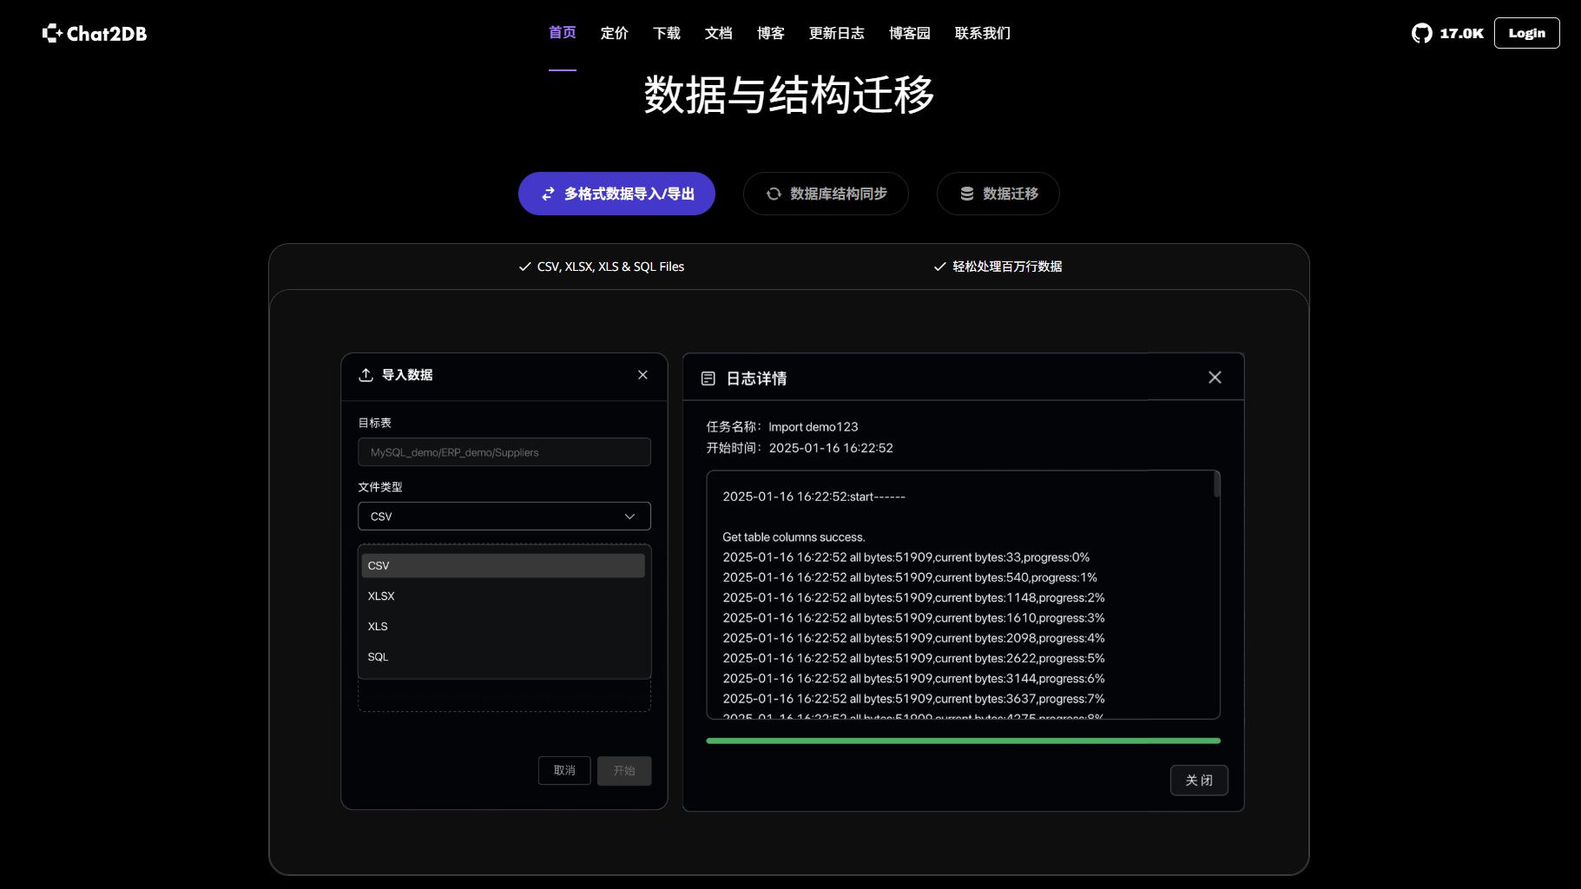Click the sync icon on 数据库结构同步
Image resolution: width=1581 pixels, height=889 pixels.
coord(774,194)
